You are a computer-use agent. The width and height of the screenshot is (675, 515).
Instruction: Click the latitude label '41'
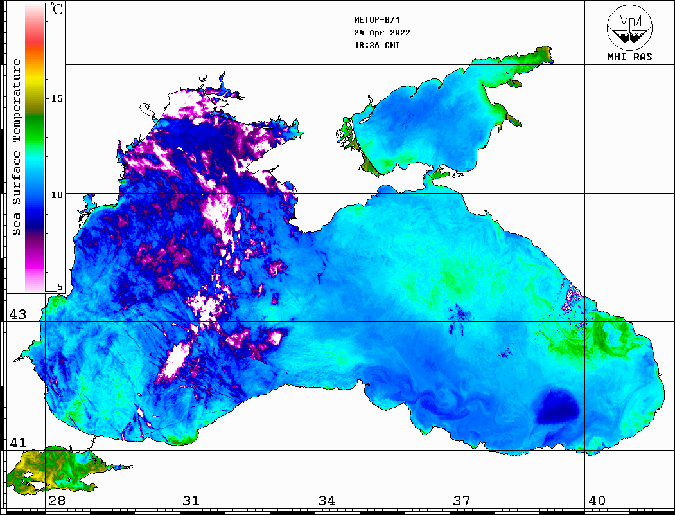point(17,442)
